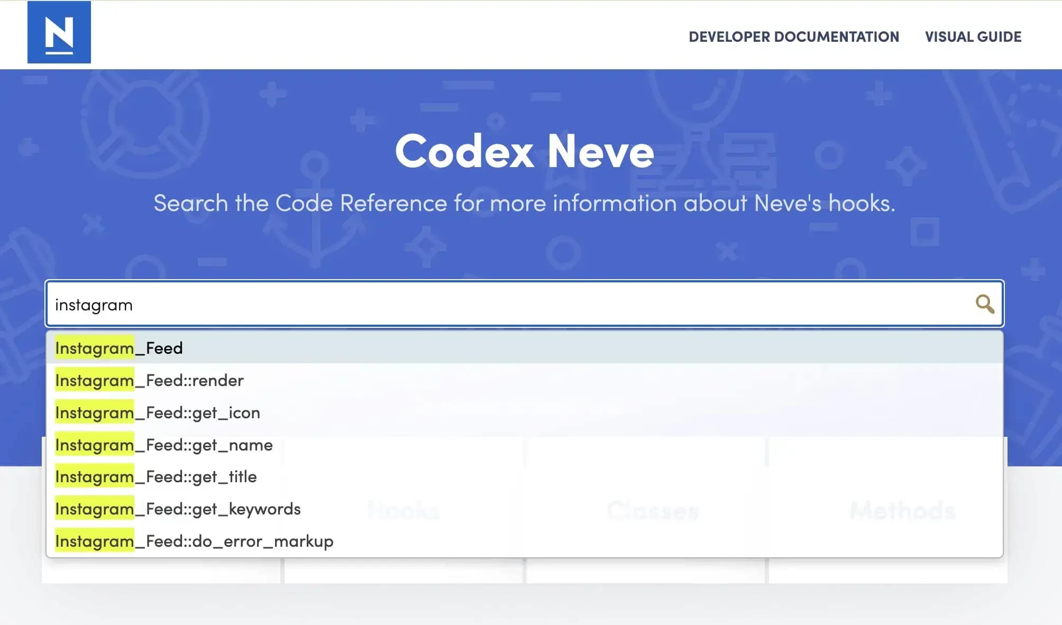Focus the search field containing instagram
This screenshot has height=625, width=1062.
[x=525, y=304]
